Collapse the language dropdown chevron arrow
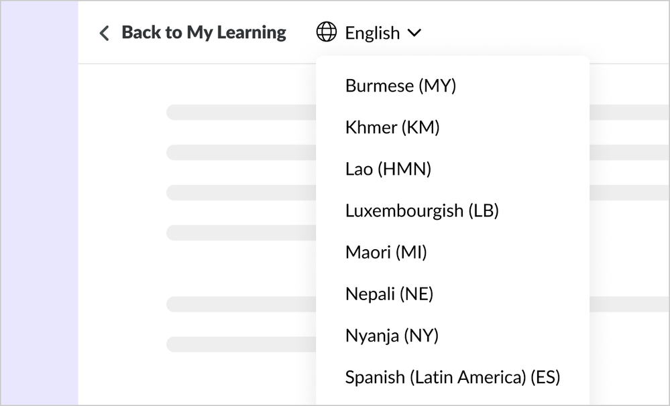670x406 pixels. coord(414,32)
